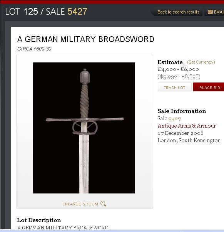This screenshot has width=224, height=232.
Task: Click the EMAIL text label in header
Action: point(219,12)
